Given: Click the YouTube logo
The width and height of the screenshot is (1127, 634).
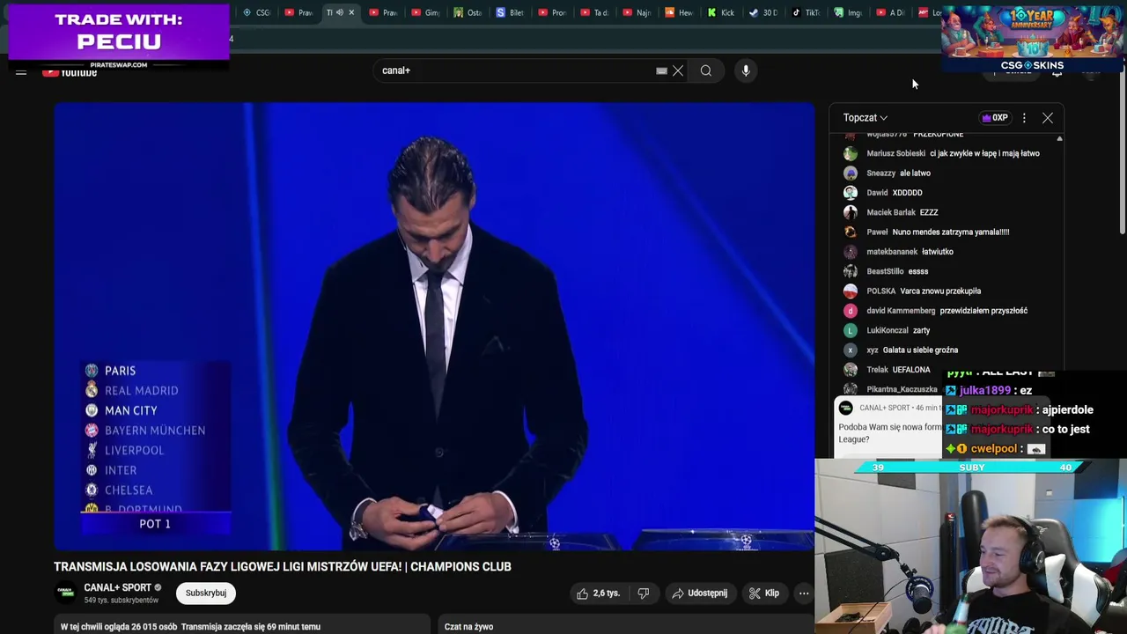Looking at the screenshot, I should (x=70, y=72).
